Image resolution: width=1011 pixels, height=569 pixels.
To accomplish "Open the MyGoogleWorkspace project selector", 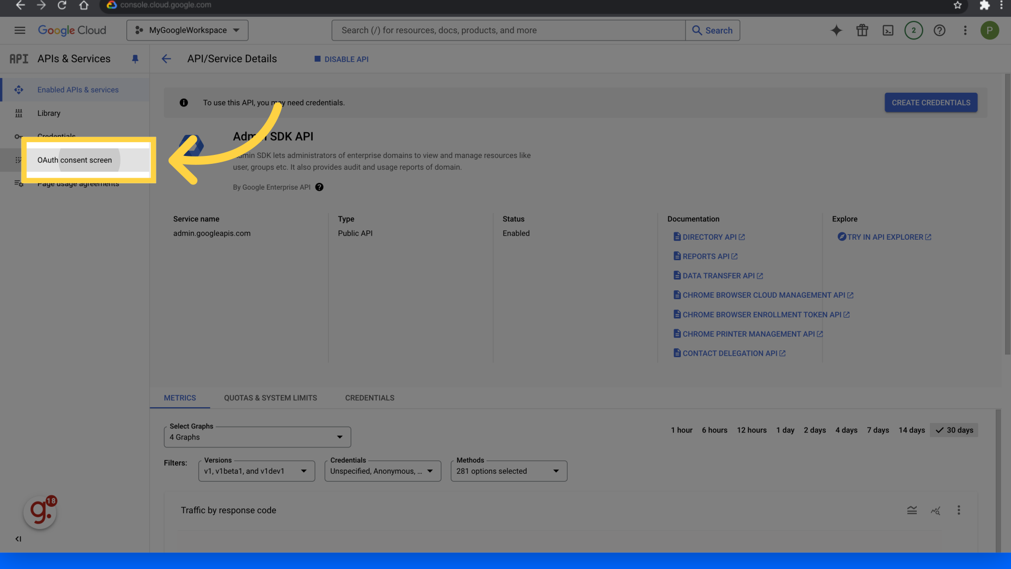I will click(x=187, y=30).
